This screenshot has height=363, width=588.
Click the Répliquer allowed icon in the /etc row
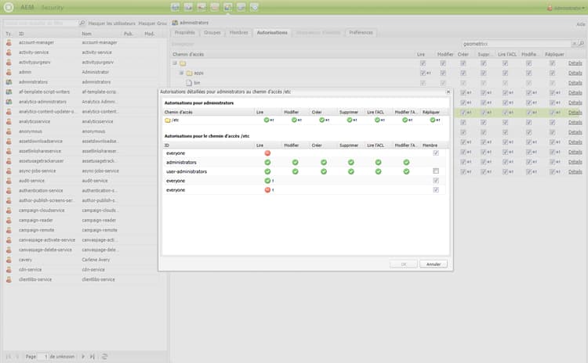[x=433, y=120]
